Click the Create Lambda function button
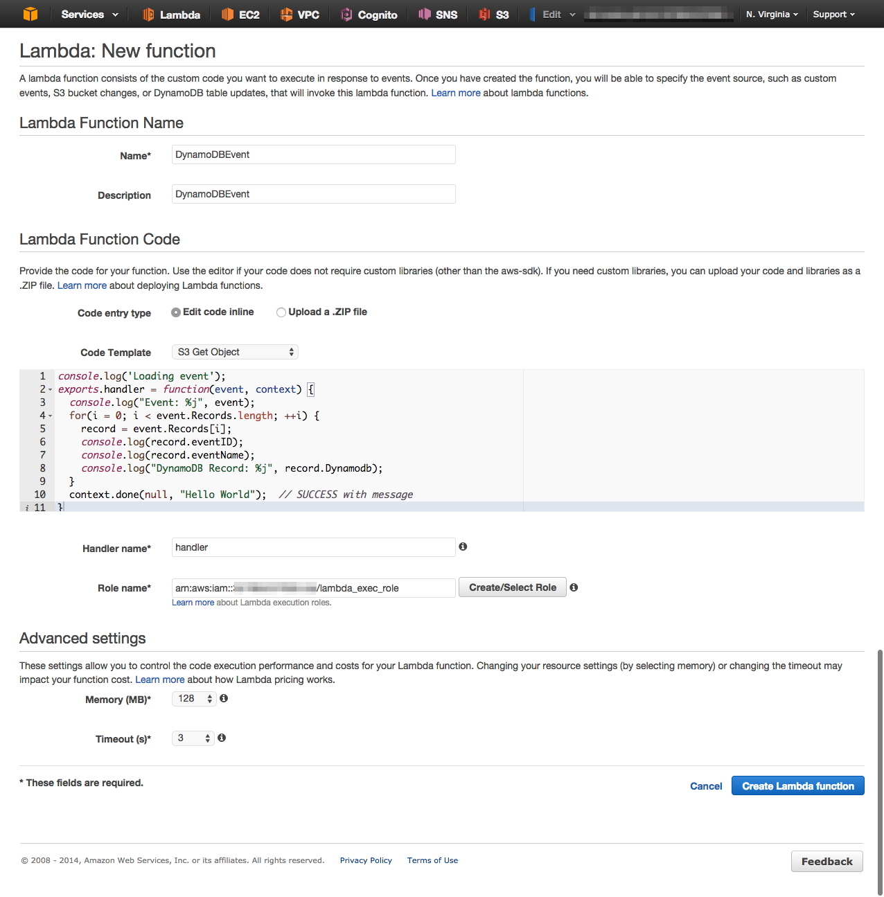 pos(797,786)
